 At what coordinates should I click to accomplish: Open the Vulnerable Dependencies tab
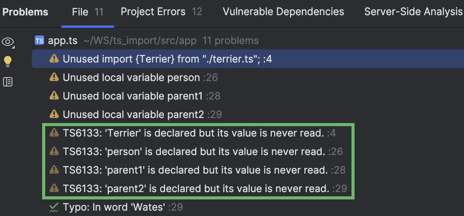pyautogui.click(x=283, y=12)
